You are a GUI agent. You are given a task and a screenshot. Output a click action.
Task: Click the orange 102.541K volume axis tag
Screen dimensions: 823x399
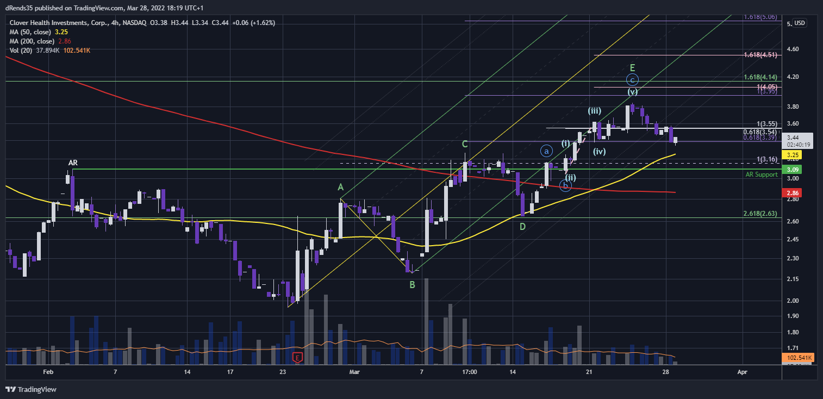pyautogui.click(x=797, y=358)
